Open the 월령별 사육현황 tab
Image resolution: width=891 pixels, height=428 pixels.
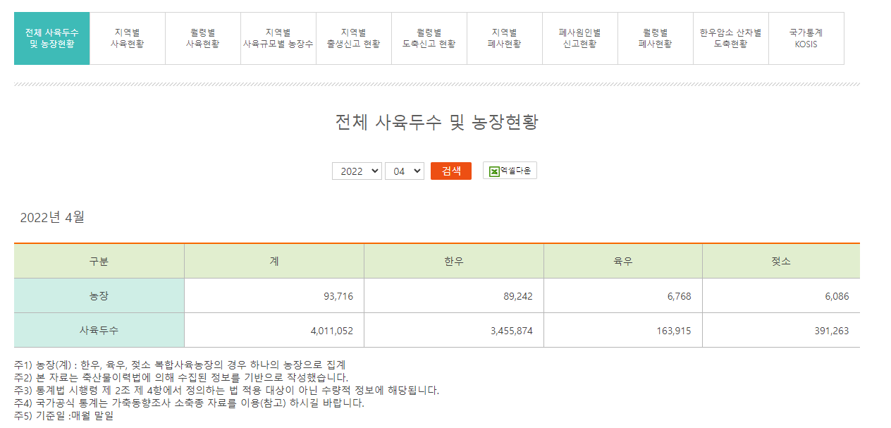[202, 38]
